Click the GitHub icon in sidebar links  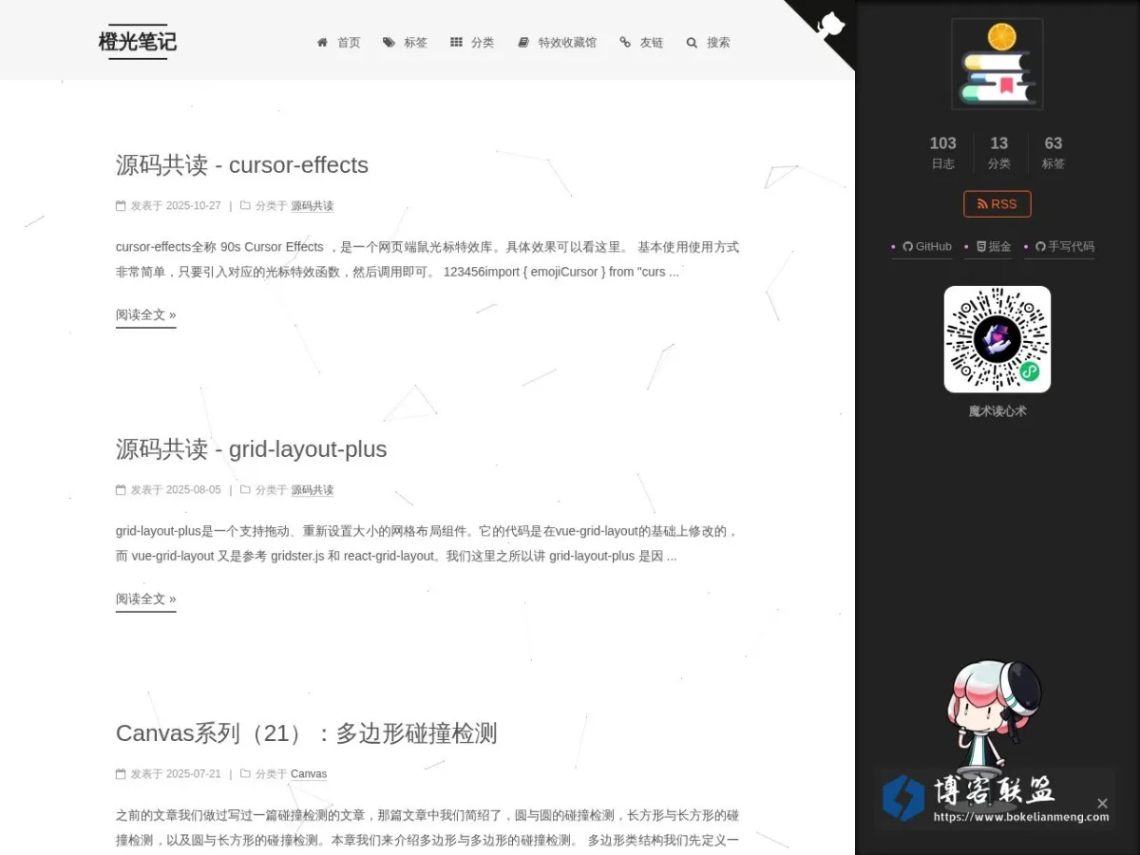(907, 246)
